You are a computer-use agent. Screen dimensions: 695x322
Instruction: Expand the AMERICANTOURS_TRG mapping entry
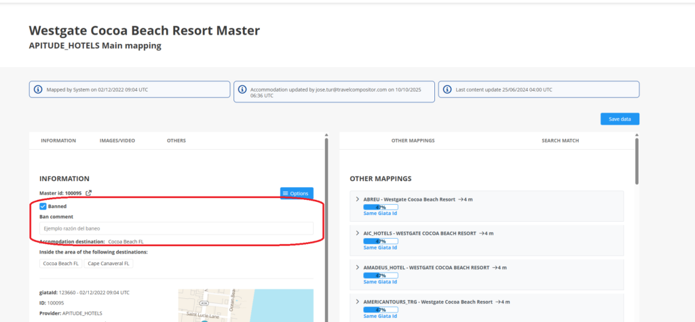(358, 301)
